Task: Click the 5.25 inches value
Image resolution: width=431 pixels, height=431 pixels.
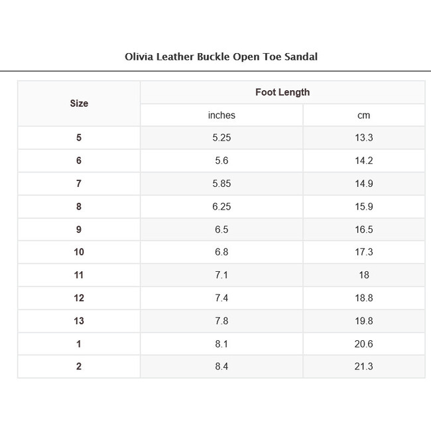Action: point(221,138)
